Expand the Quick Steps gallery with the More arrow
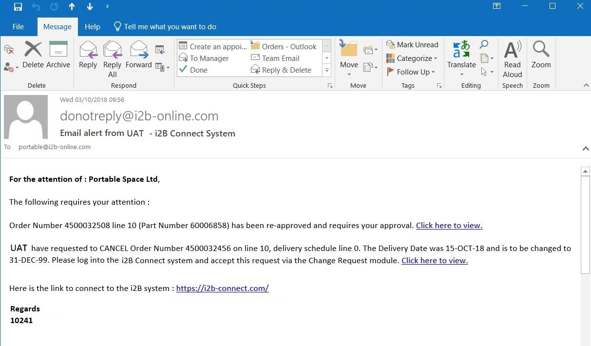591x346 pixels. (x=327, y=71)
